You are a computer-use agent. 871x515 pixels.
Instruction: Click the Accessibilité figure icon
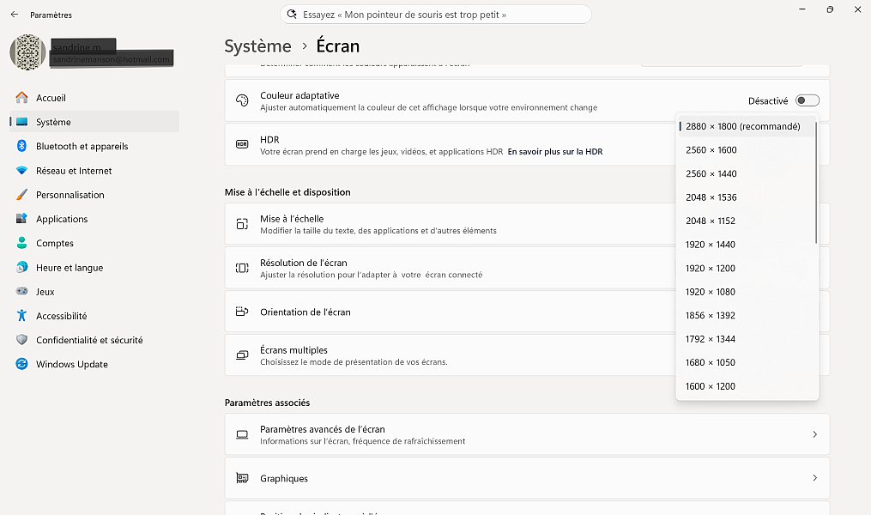click(x=21, y=316)
